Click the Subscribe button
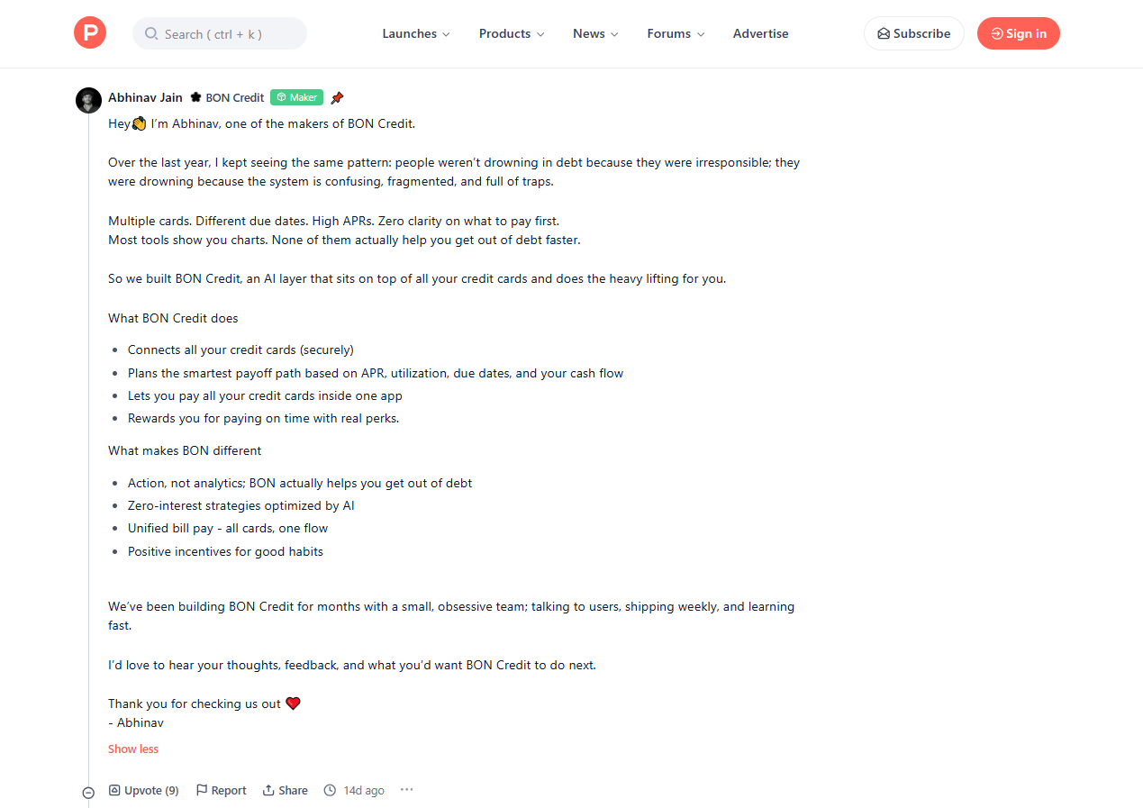The image size is (1143, 808). (x=913, y=33)
